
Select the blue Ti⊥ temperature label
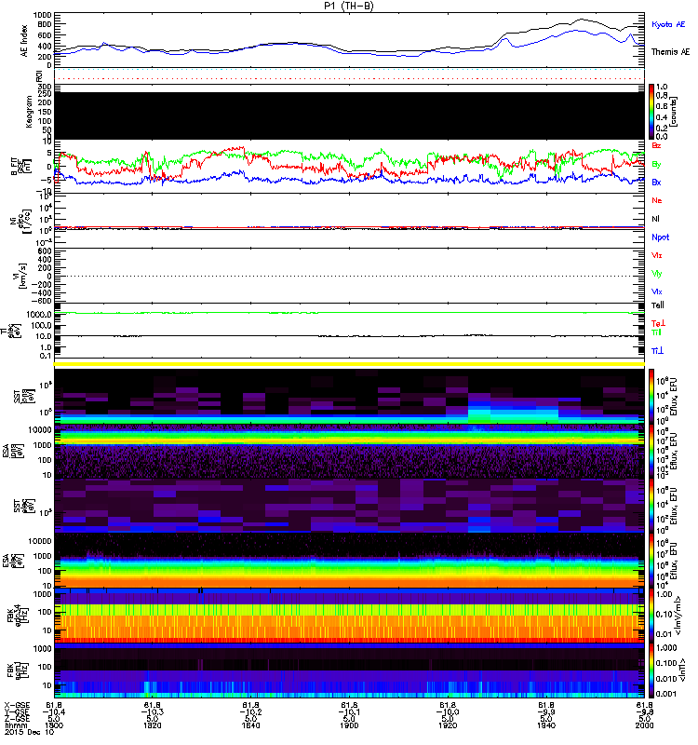click(x=657, y=351)
